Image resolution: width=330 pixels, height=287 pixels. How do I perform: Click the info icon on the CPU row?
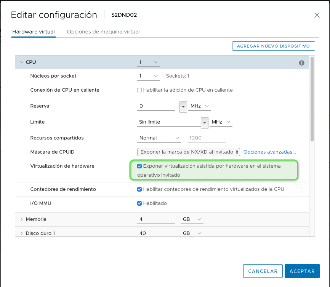[301, 63]
